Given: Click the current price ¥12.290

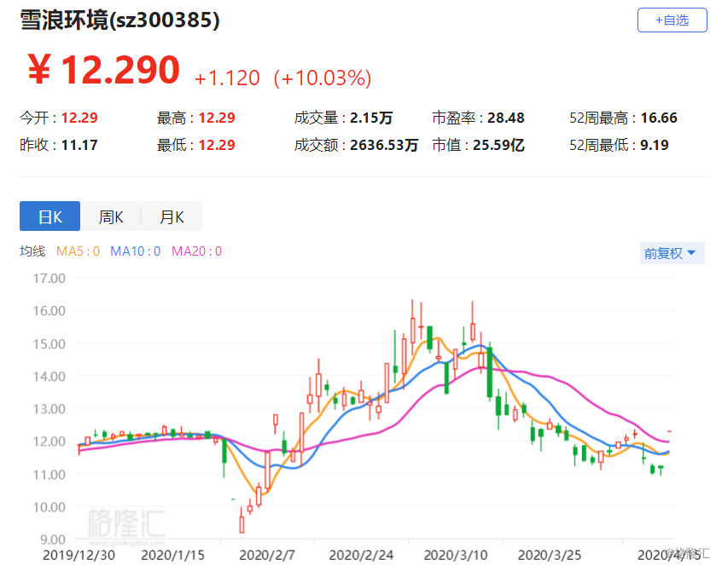Looking at the screenshot, I should click(x=103, y=69).
